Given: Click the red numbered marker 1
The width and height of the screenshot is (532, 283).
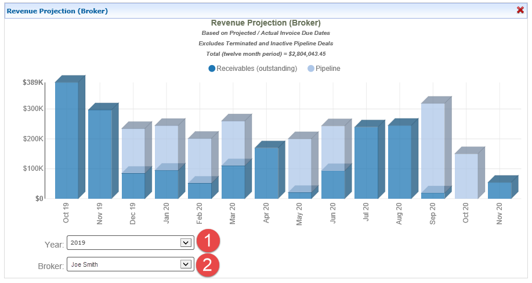Looking at the screenshot, I should (208, 241).
